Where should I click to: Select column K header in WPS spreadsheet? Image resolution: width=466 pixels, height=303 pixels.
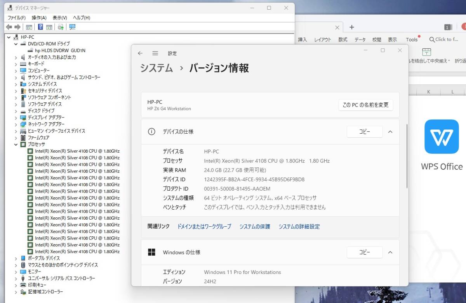(429, 92)
